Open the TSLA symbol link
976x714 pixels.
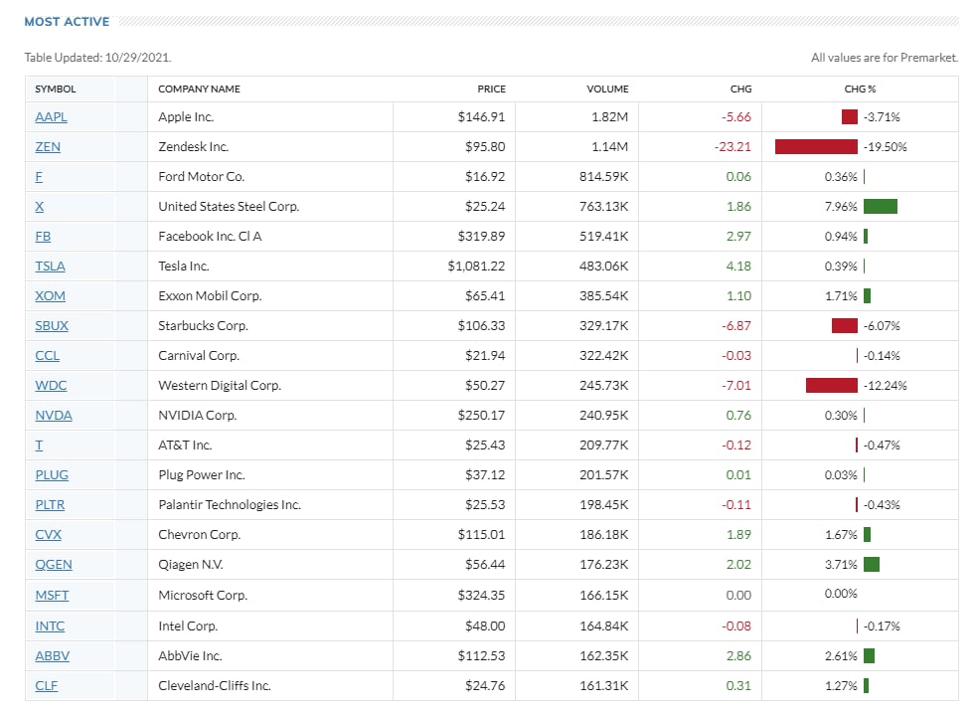point(50,267)
